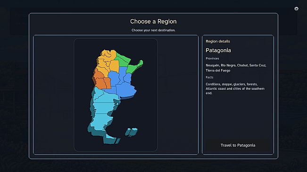This screenshot has height=172, width=307.
Task: Click the Tierra del Fuego tip of the map
Action: [x=112, y=139]
